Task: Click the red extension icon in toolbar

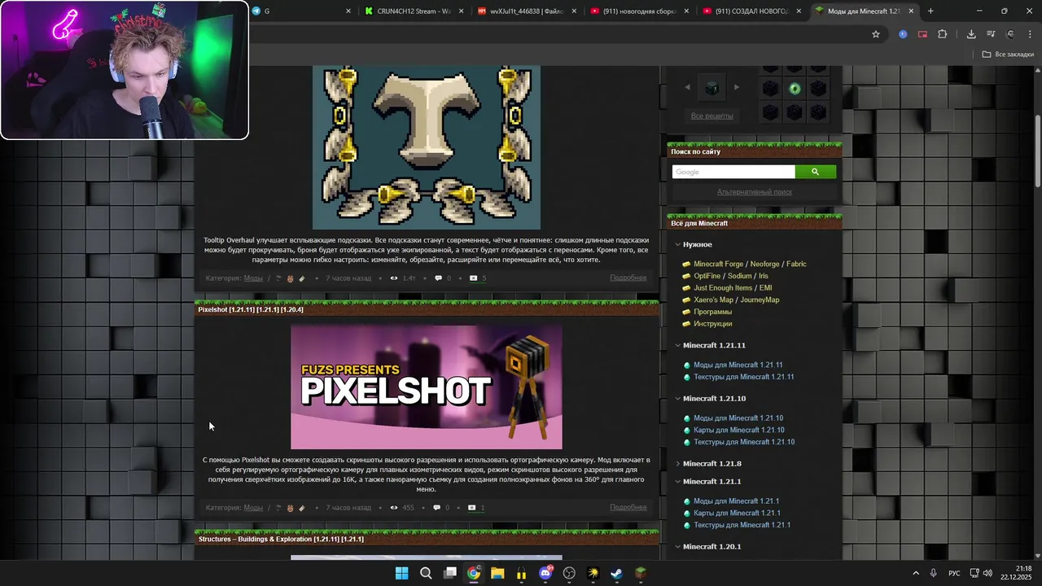Action: (922, 34)
